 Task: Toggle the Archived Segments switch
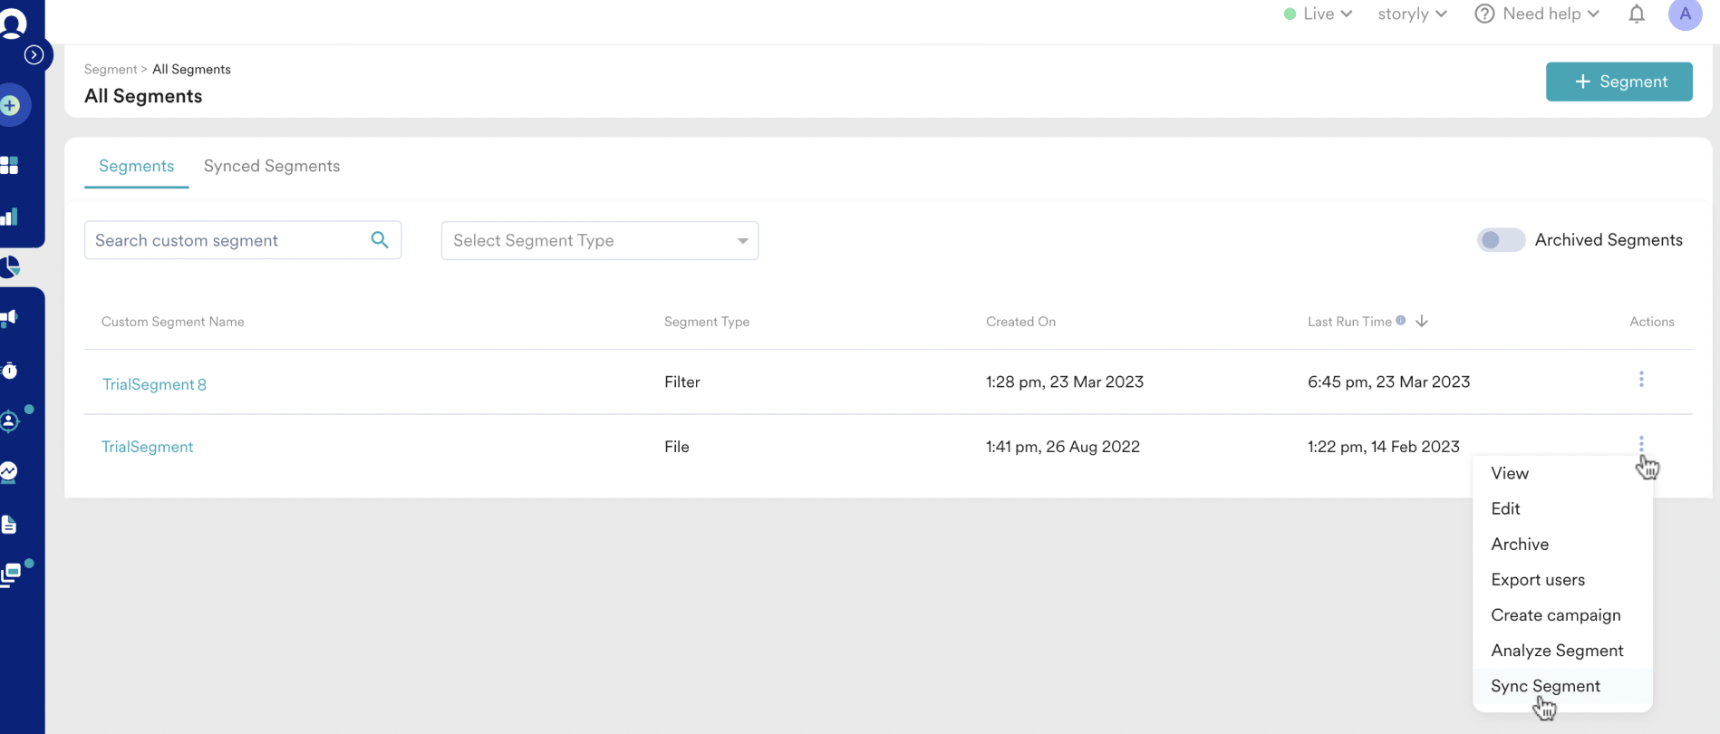pos(1501,240)
